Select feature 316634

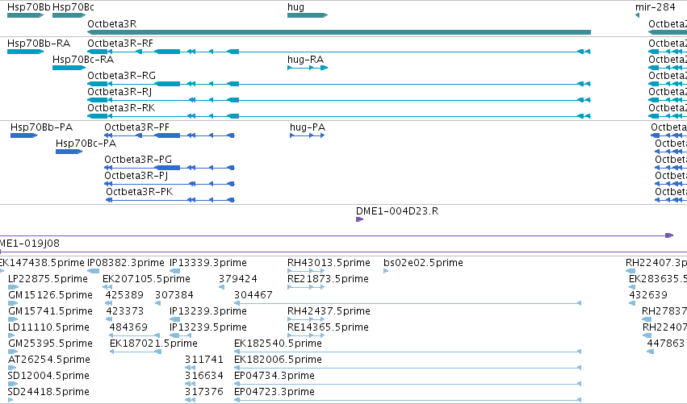pos(204,377)
